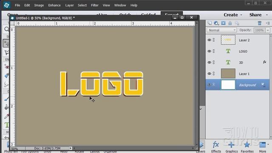The width and height of the screenshot is (272, 153).
Task: Click the Background layer lock icon
Action: [x=263, y=85]
